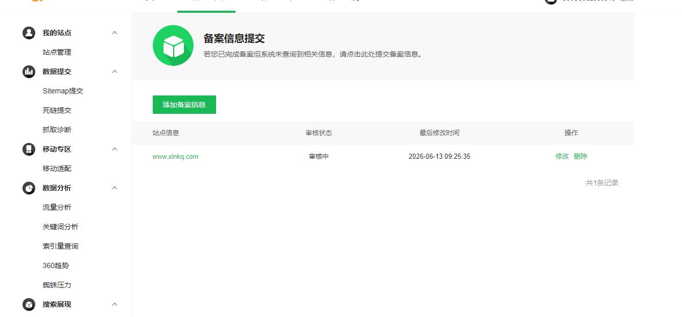This screenshot has width=682, height=317.
Task: Collapse the 移动专区 section chevron
Action: (x=114, y=149)
